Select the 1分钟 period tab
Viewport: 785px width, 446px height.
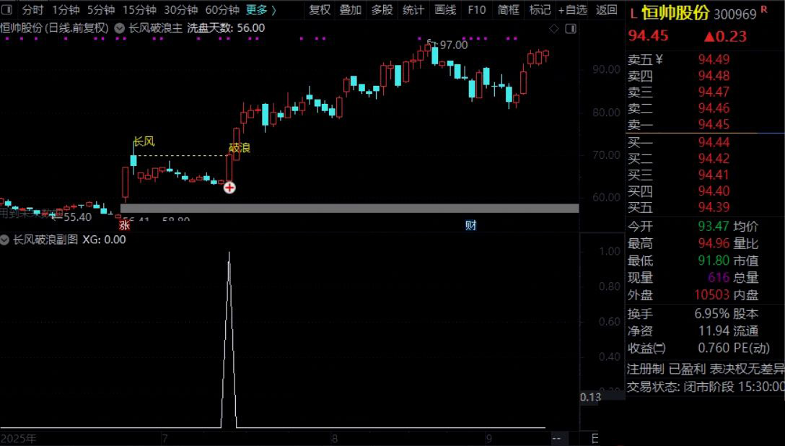pos(66,9)
